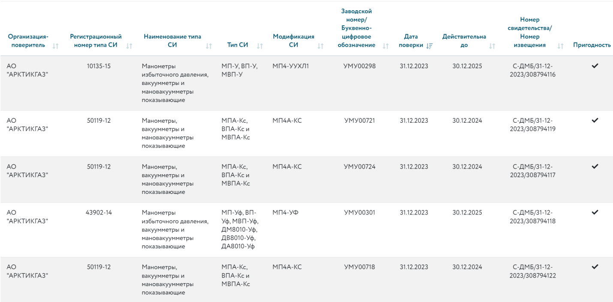Click checkmark in УМУ00298 row
The height and width of the screenshot is (302, 613).
point(595,66)
